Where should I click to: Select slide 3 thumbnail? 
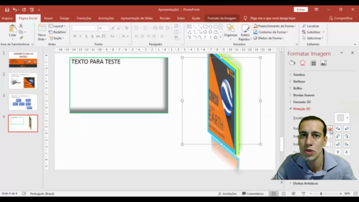(23, 102)
